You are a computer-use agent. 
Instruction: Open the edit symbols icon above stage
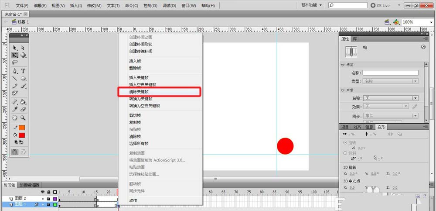pos(396,22)
